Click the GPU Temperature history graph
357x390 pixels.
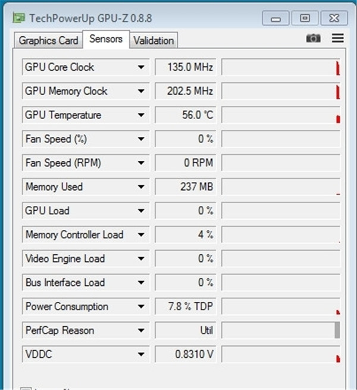281,115
